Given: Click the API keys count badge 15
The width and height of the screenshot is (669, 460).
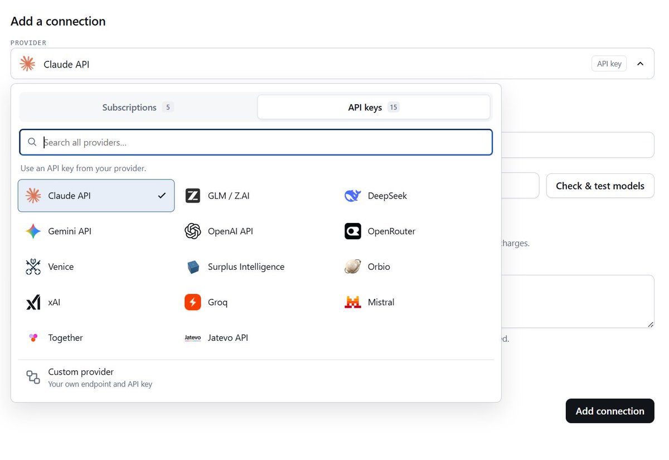Looking at the screenshot, I should tap(394, 107).
